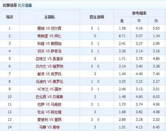Open match 蒙彼利 VS 里昂
The width and height of the screenshot is (166, 131).
click(x=49, y=119)
